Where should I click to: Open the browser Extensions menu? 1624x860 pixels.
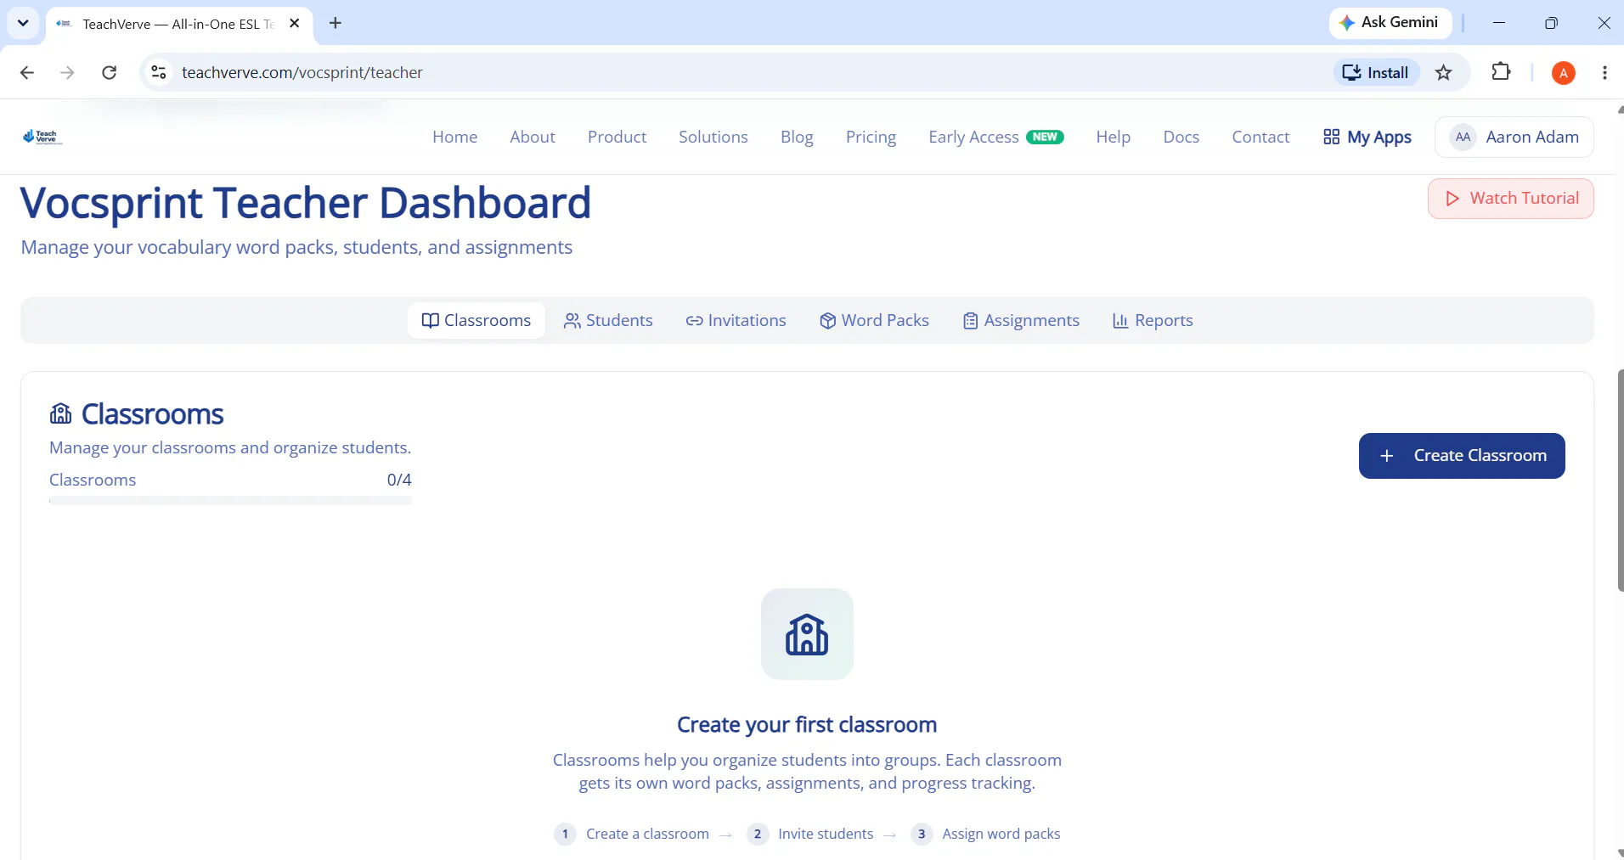(x=1501, y=72)
